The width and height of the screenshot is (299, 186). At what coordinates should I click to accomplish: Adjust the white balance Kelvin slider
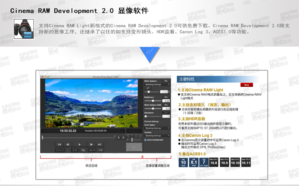pyautogui.click(x=152, y=92)
